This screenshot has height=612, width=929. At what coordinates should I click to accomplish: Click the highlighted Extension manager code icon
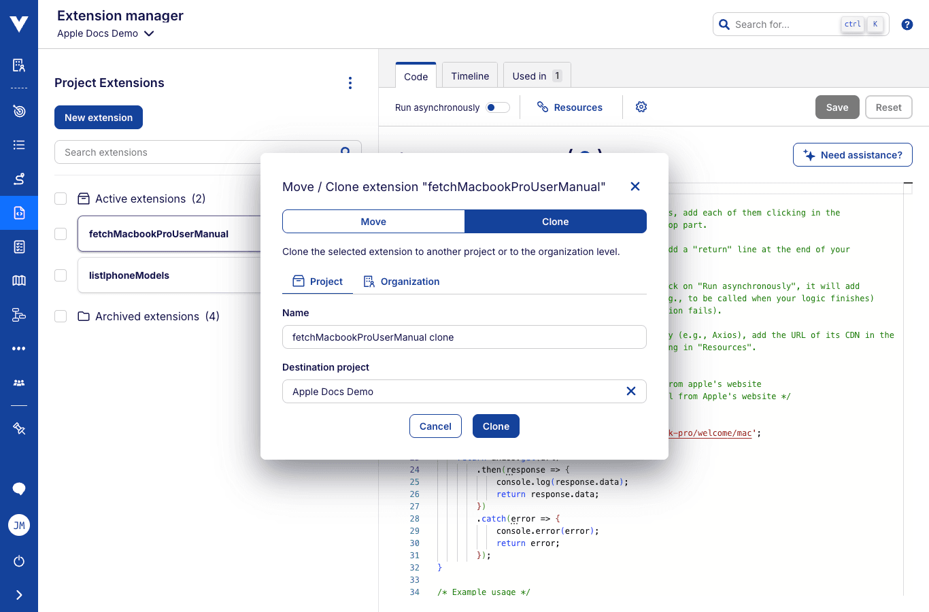18,212
